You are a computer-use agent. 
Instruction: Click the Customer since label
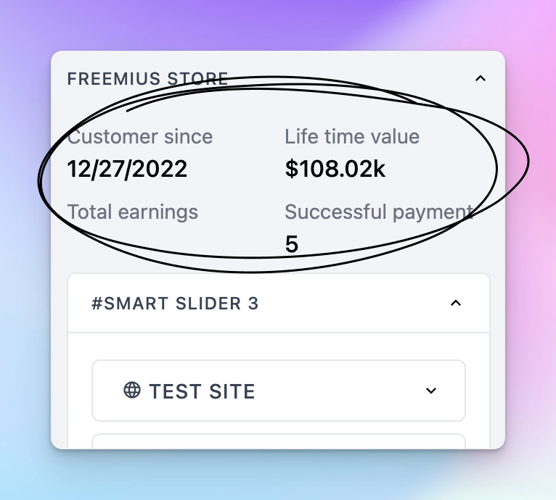[x=139, y=137]
